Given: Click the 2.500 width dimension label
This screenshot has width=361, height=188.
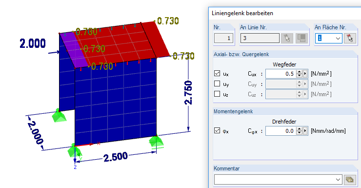Looking at the screenshot, I should tap(115, 157).
